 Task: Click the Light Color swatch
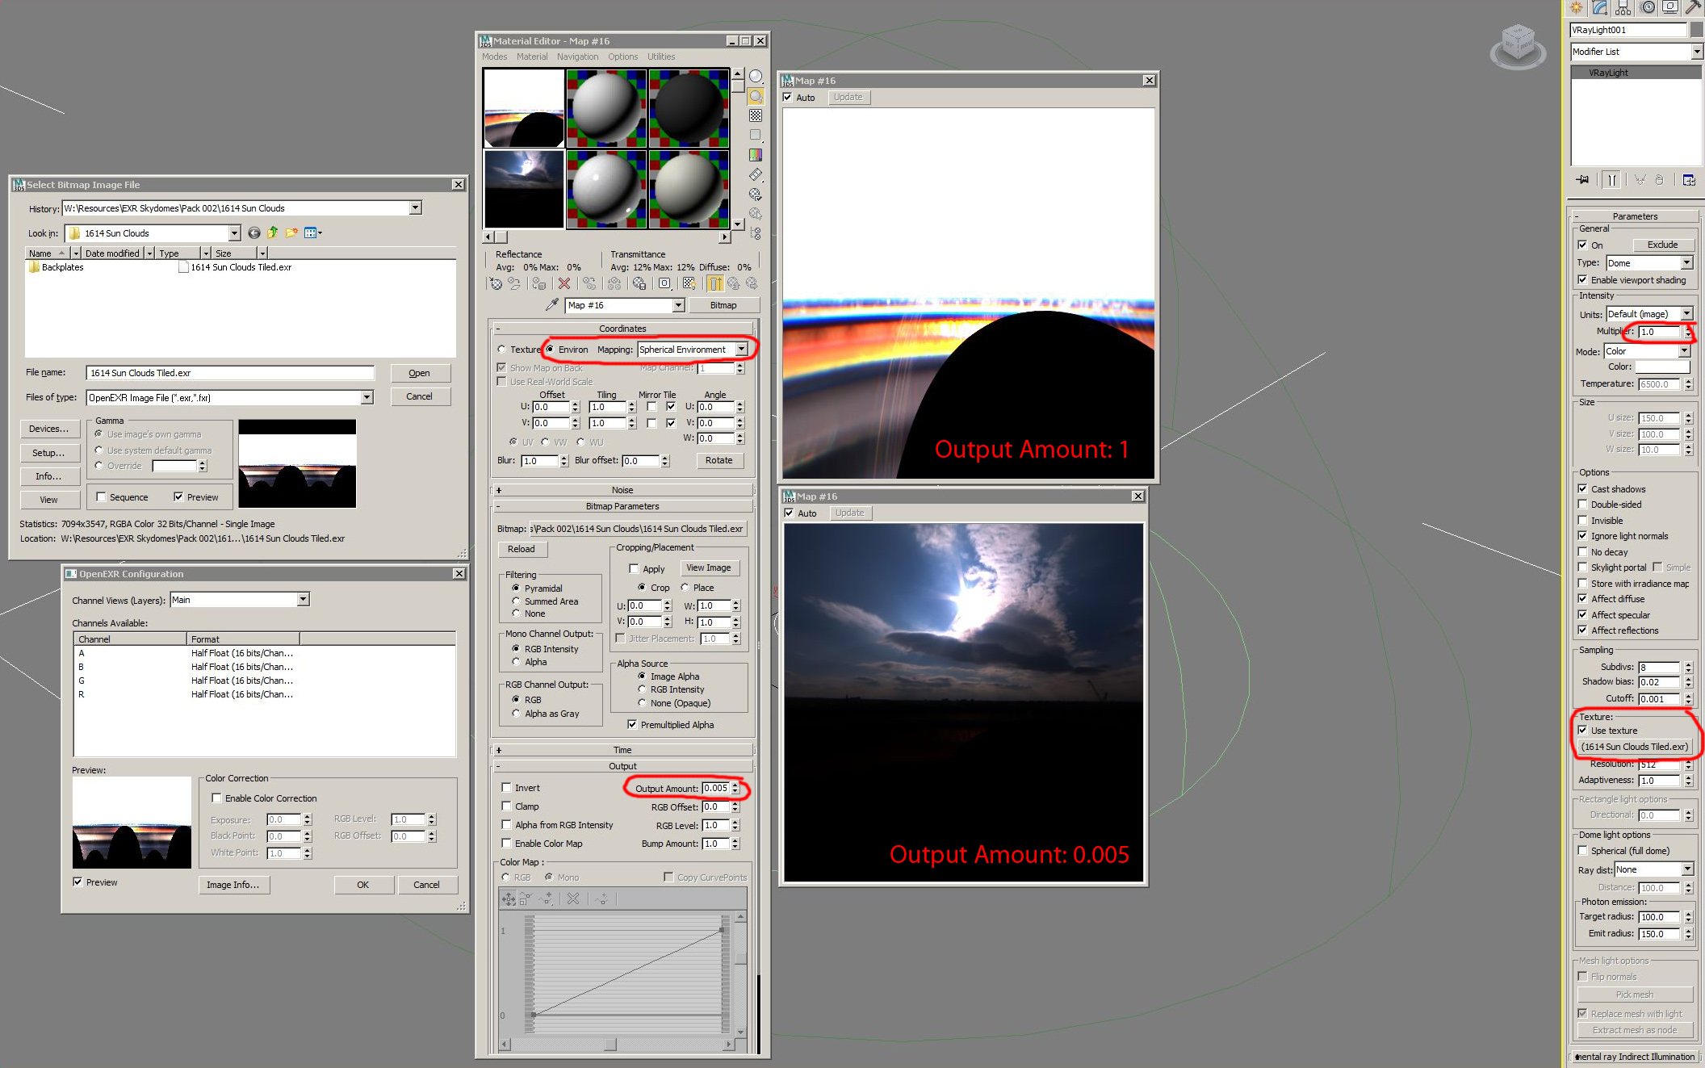(x=1661, y=366)
